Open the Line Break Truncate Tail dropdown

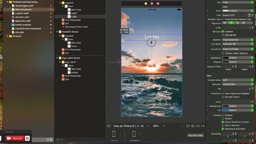pos(238,44)
